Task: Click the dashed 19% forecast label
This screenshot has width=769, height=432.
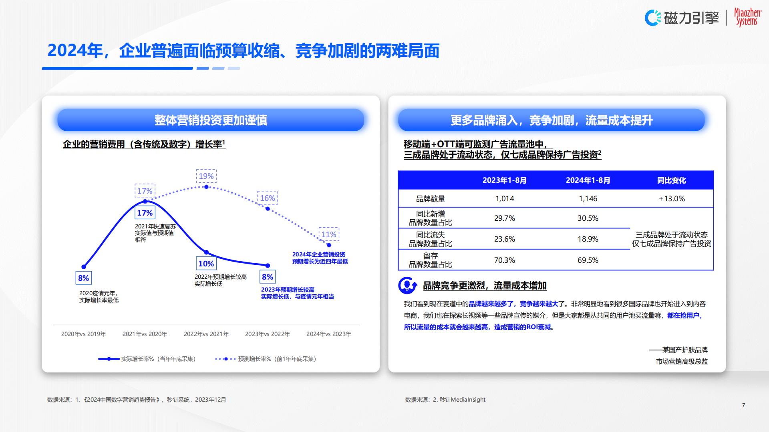Action: 206,176
